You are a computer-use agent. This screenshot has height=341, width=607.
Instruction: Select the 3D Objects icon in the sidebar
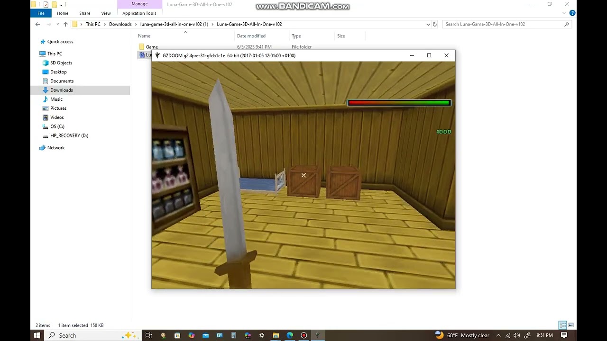click(46, 63)
